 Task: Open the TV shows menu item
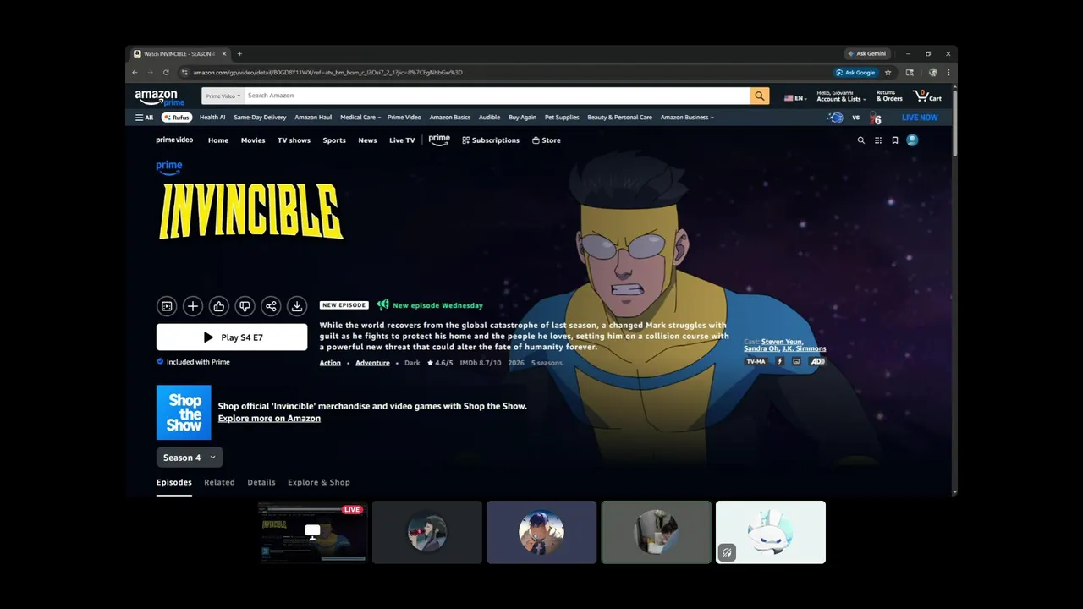point(294,140)
